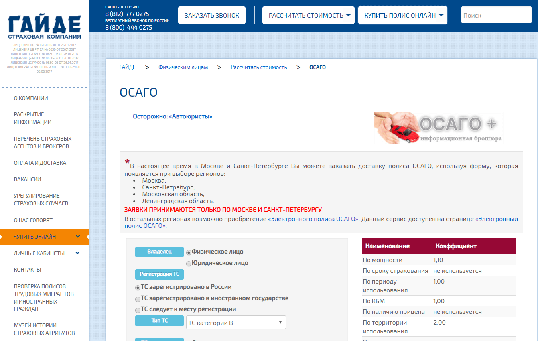538x341 pixels.
Task: Open the КУПИТЬ ПОЛИС ОНЛАЙН dropdown
Action: tap(403, 15)
